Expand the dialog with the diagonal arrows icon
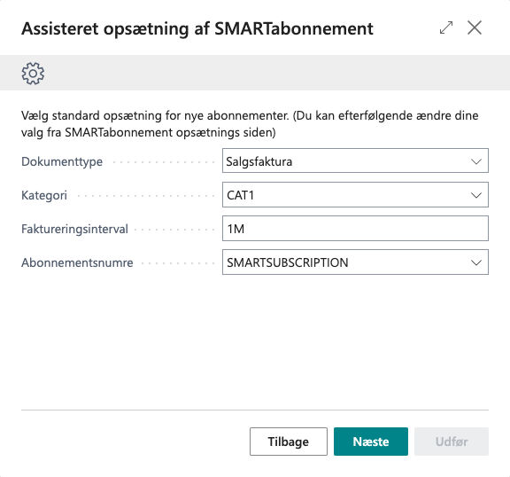510x477 pixels. click(446, 27)
